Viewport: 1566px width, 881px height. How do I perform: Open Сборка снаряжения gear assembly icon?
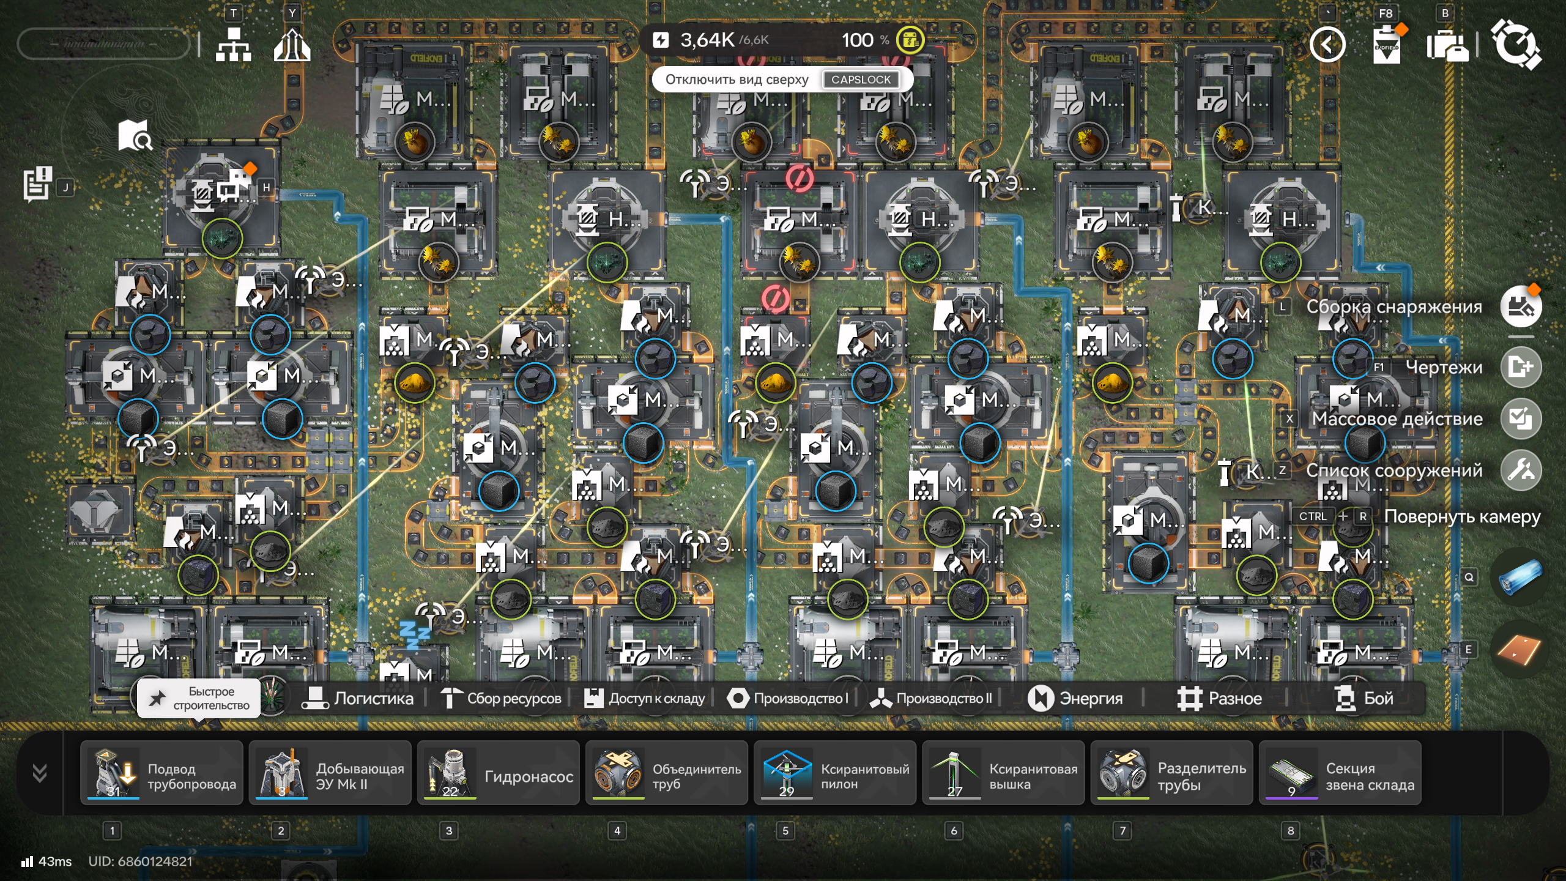pyautogui.click(x=1520, y=307)
